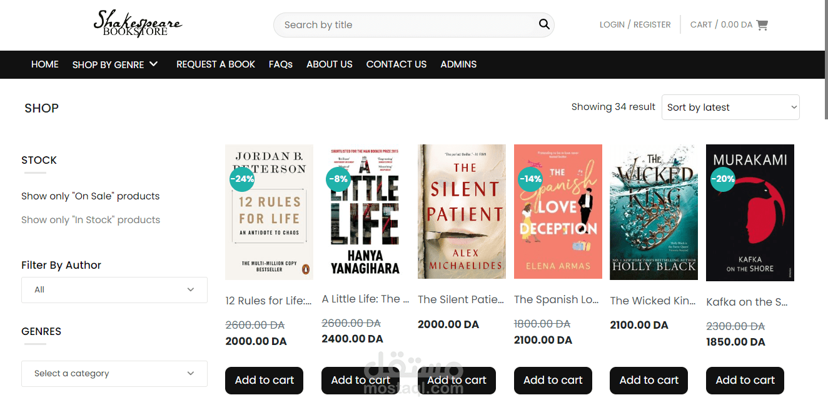Open A Little Life book cover
Screen dimensions: 828x405
click(x=365, y=211)
